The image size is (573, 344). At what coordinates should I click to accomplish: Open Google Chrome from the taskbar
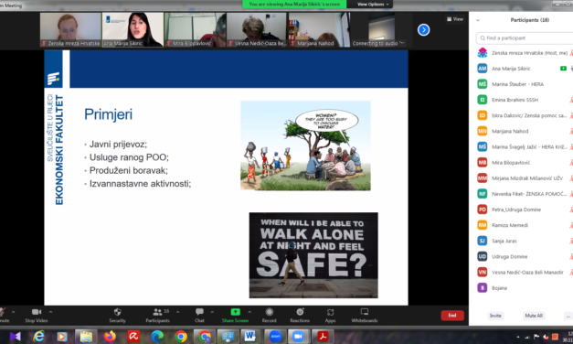pos(181,337)
